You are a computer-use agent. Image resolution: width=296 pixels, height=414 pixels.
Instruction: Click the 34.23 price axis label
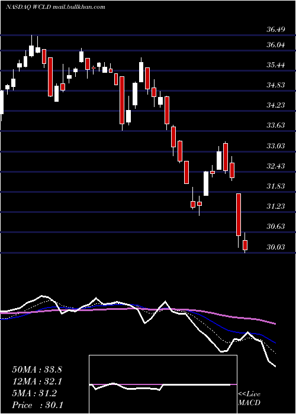point(276,105)
